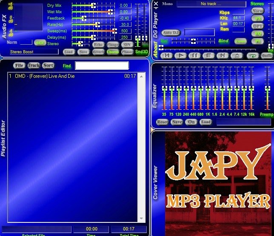Adjust the Stereo slider in Audio FX

(x=80, y=44)
